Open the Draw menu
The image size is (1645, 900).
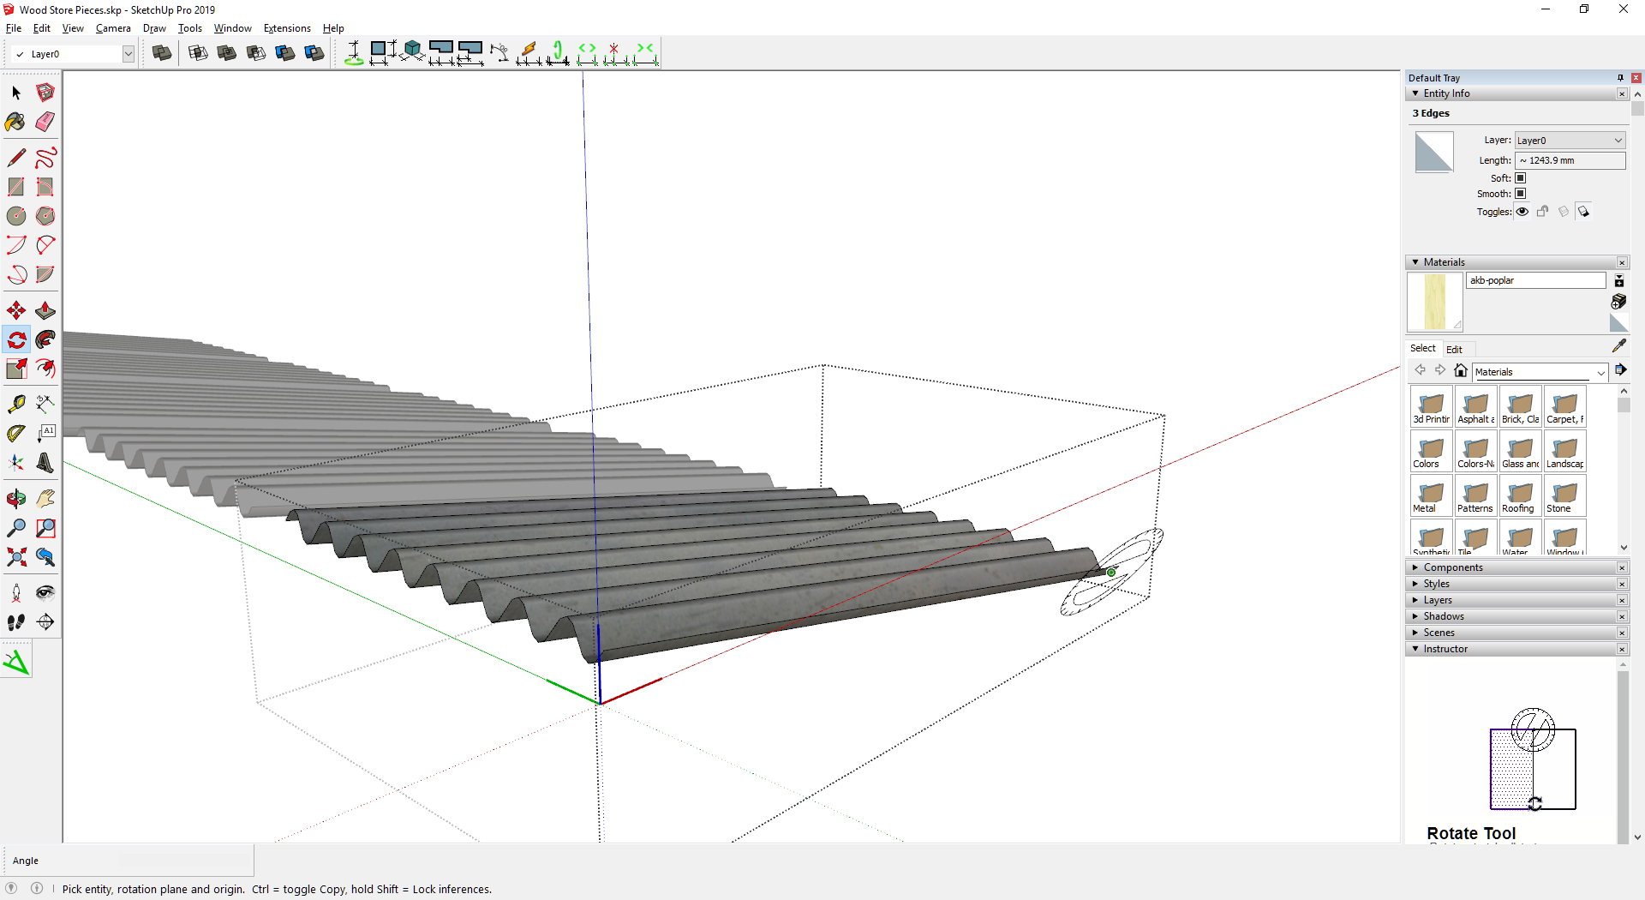coord(154,28)
